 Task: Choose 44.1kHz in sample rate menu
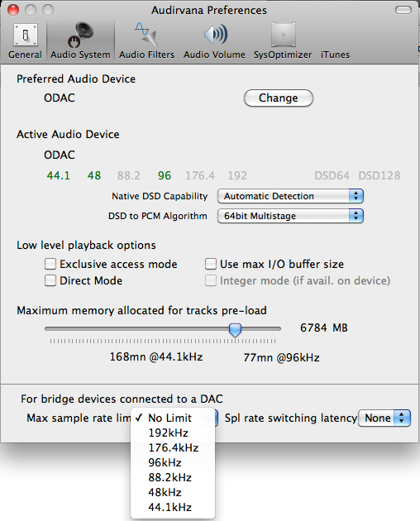pos(173,508)
